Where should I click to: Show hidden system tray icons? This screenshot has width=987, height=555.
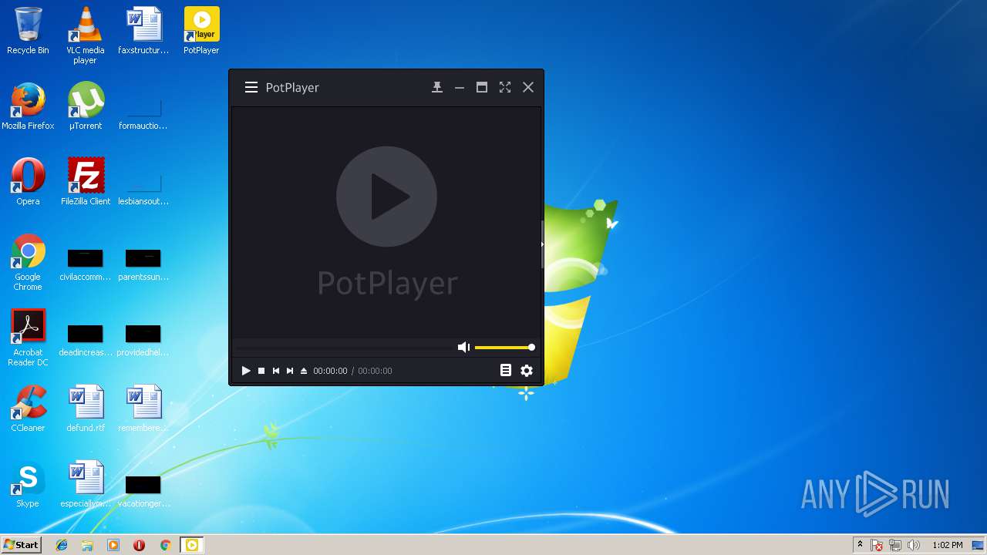click(860, 545)
